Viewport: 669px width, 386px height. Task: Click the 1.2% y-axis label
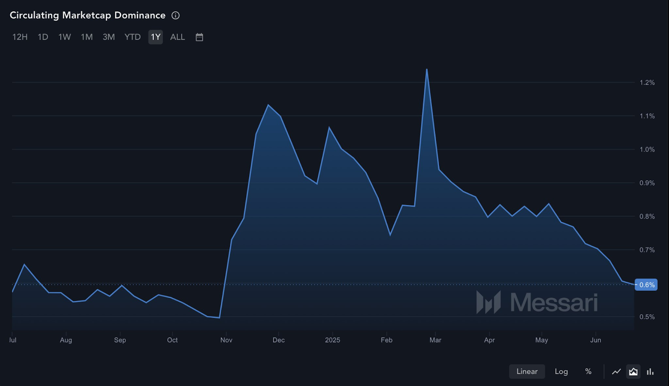tap(647, 83)
